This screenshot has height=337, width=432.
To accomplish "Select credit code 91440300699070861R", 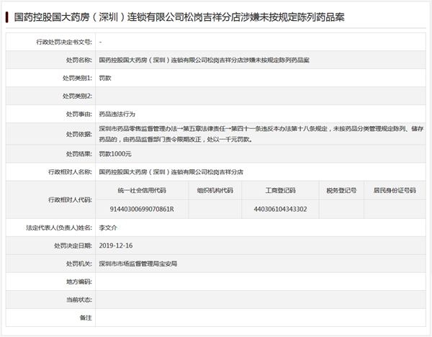I will (141, 209).
